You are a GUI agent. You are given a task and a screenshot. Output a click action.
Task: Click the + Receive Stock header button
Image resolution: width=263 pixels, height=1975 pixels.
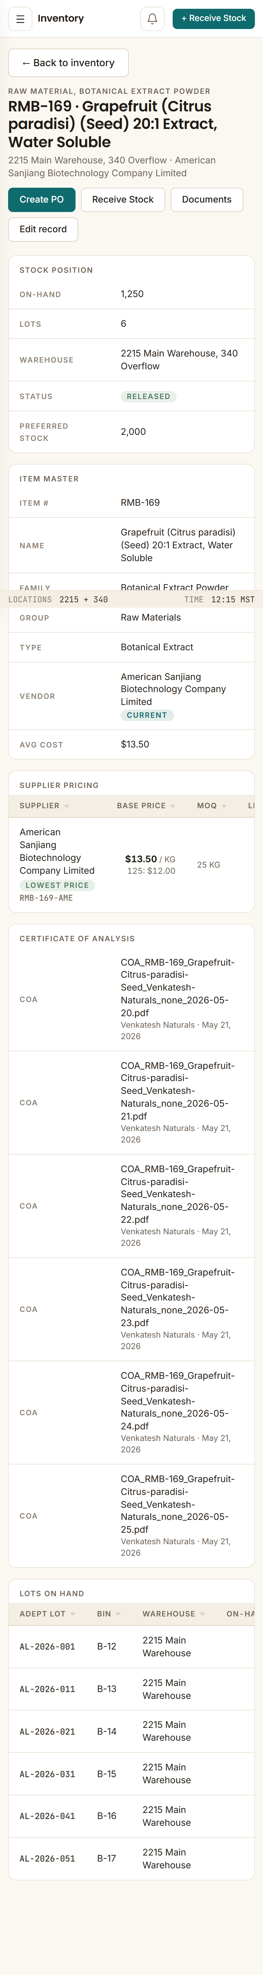(x=214, y=19)
